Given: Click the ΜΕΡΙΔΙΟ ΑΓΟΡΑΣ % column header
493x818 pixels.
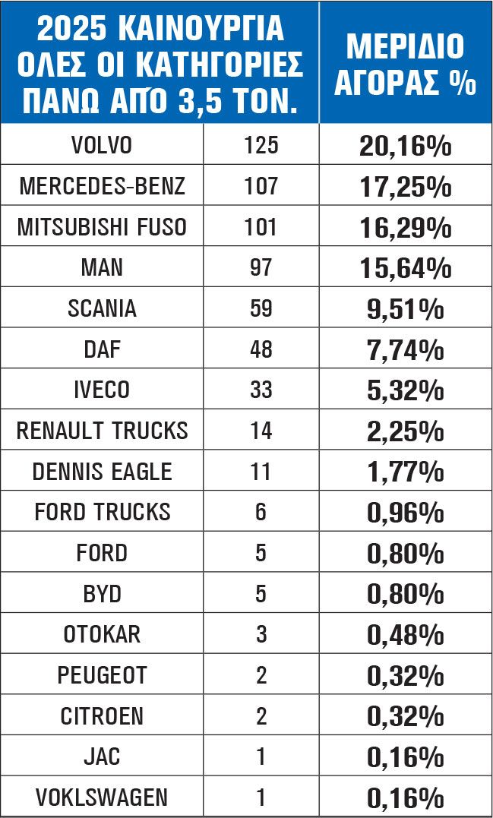Looking at the screenshot, I should click(405, 64).
